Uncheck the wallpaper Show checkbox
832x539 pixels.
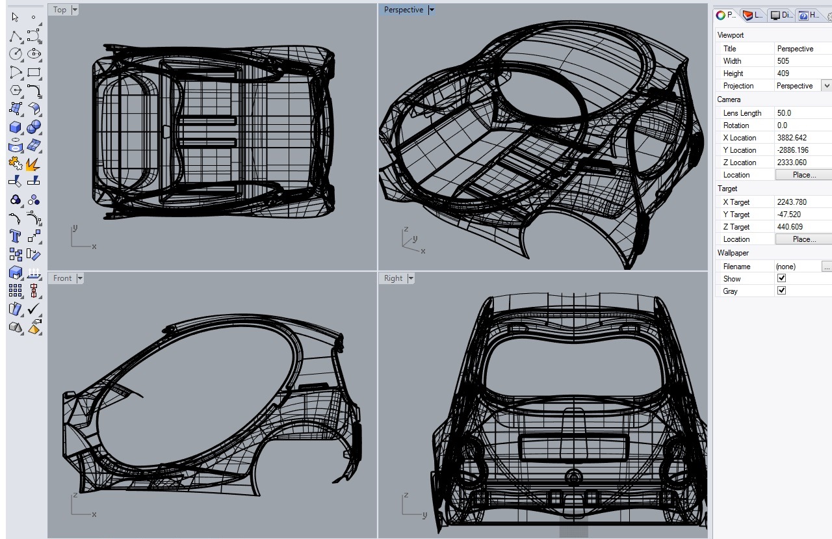782,278
